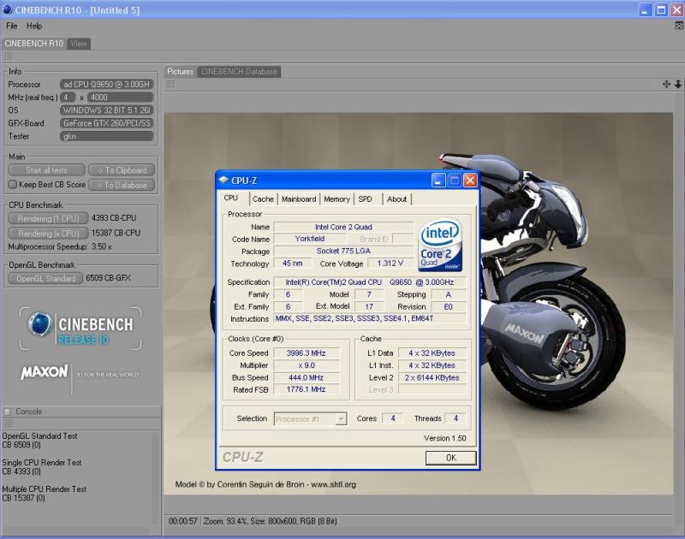Viewport: 685px width, 539px height.
Task: Open the File menu
Action: point(12,27)
